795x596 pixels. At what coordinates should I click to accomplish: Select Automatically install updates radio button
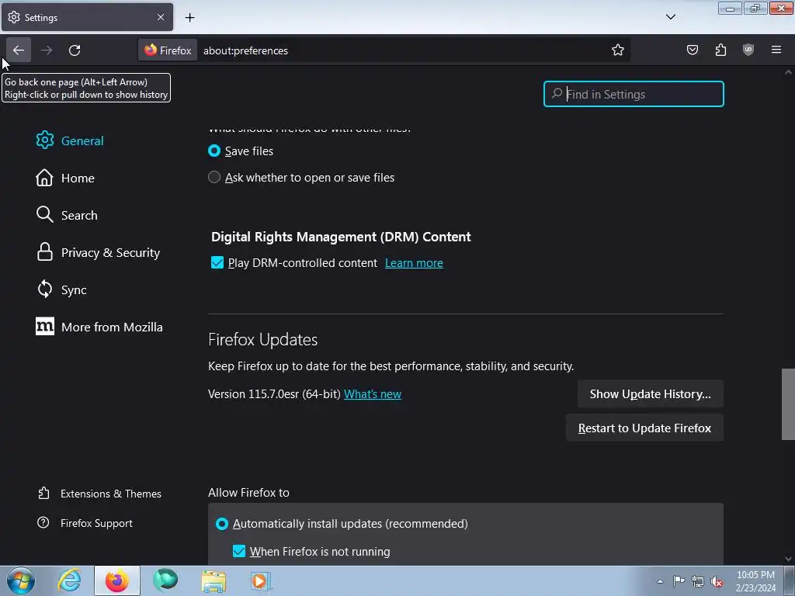tap(221, 524)
